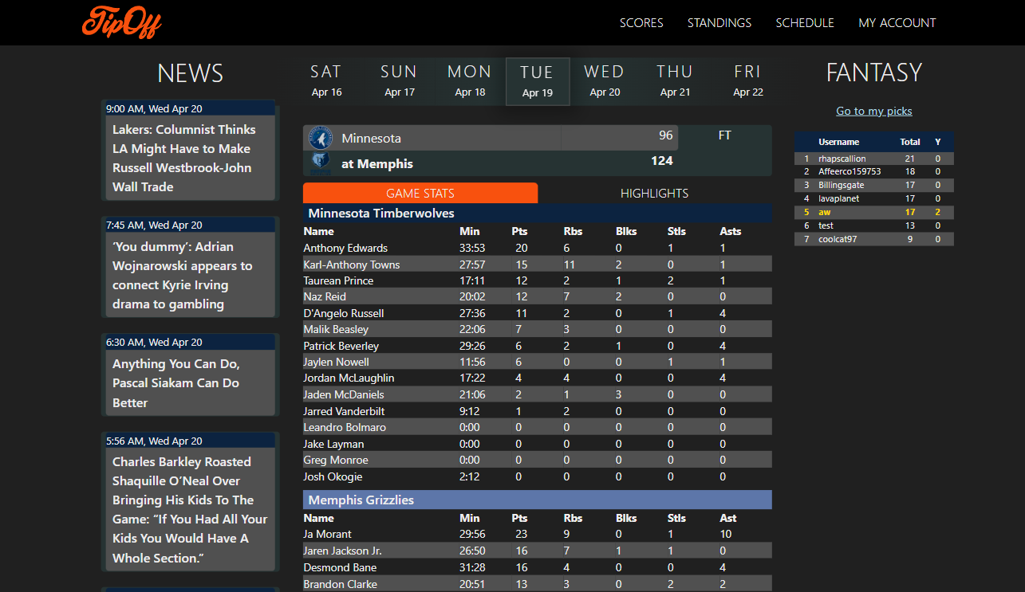
Task: Select Karl-Anthony Towns player row
Action: (x=538, y=264)
